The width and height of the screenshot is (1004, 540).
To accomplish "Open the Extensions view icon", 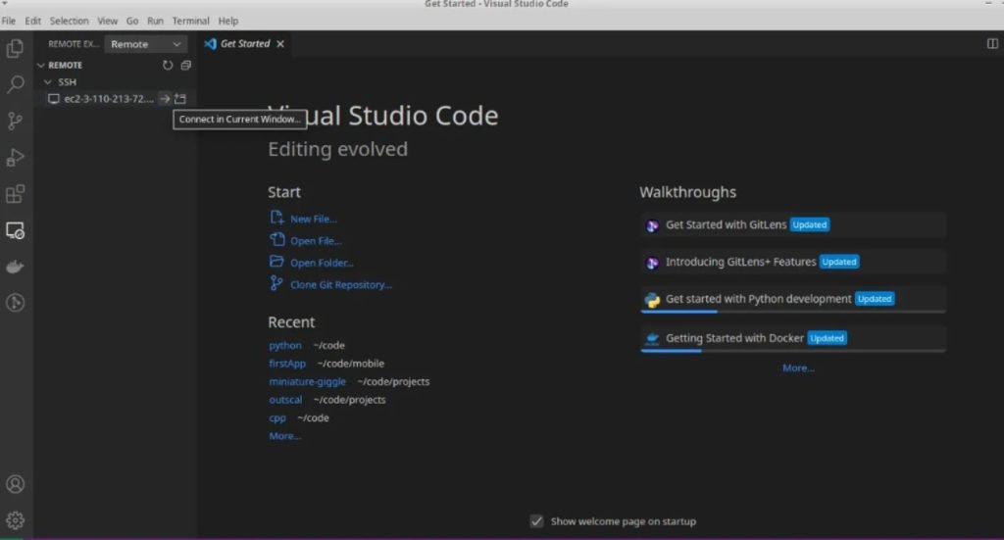I will click(16, 194).
